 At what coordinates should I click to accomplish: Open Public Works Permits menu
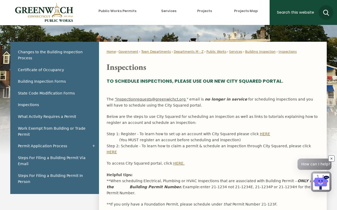pos(117,11)
